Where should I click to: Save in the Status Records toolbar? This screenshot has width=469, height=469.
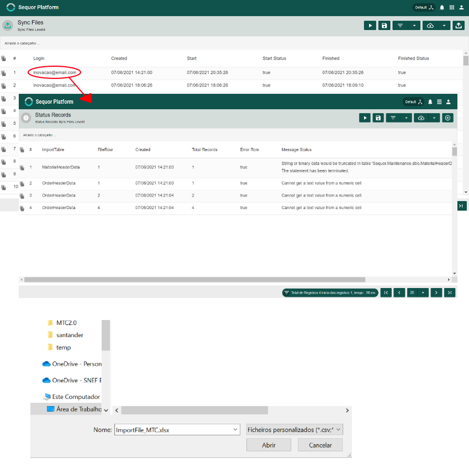point(378,118)
